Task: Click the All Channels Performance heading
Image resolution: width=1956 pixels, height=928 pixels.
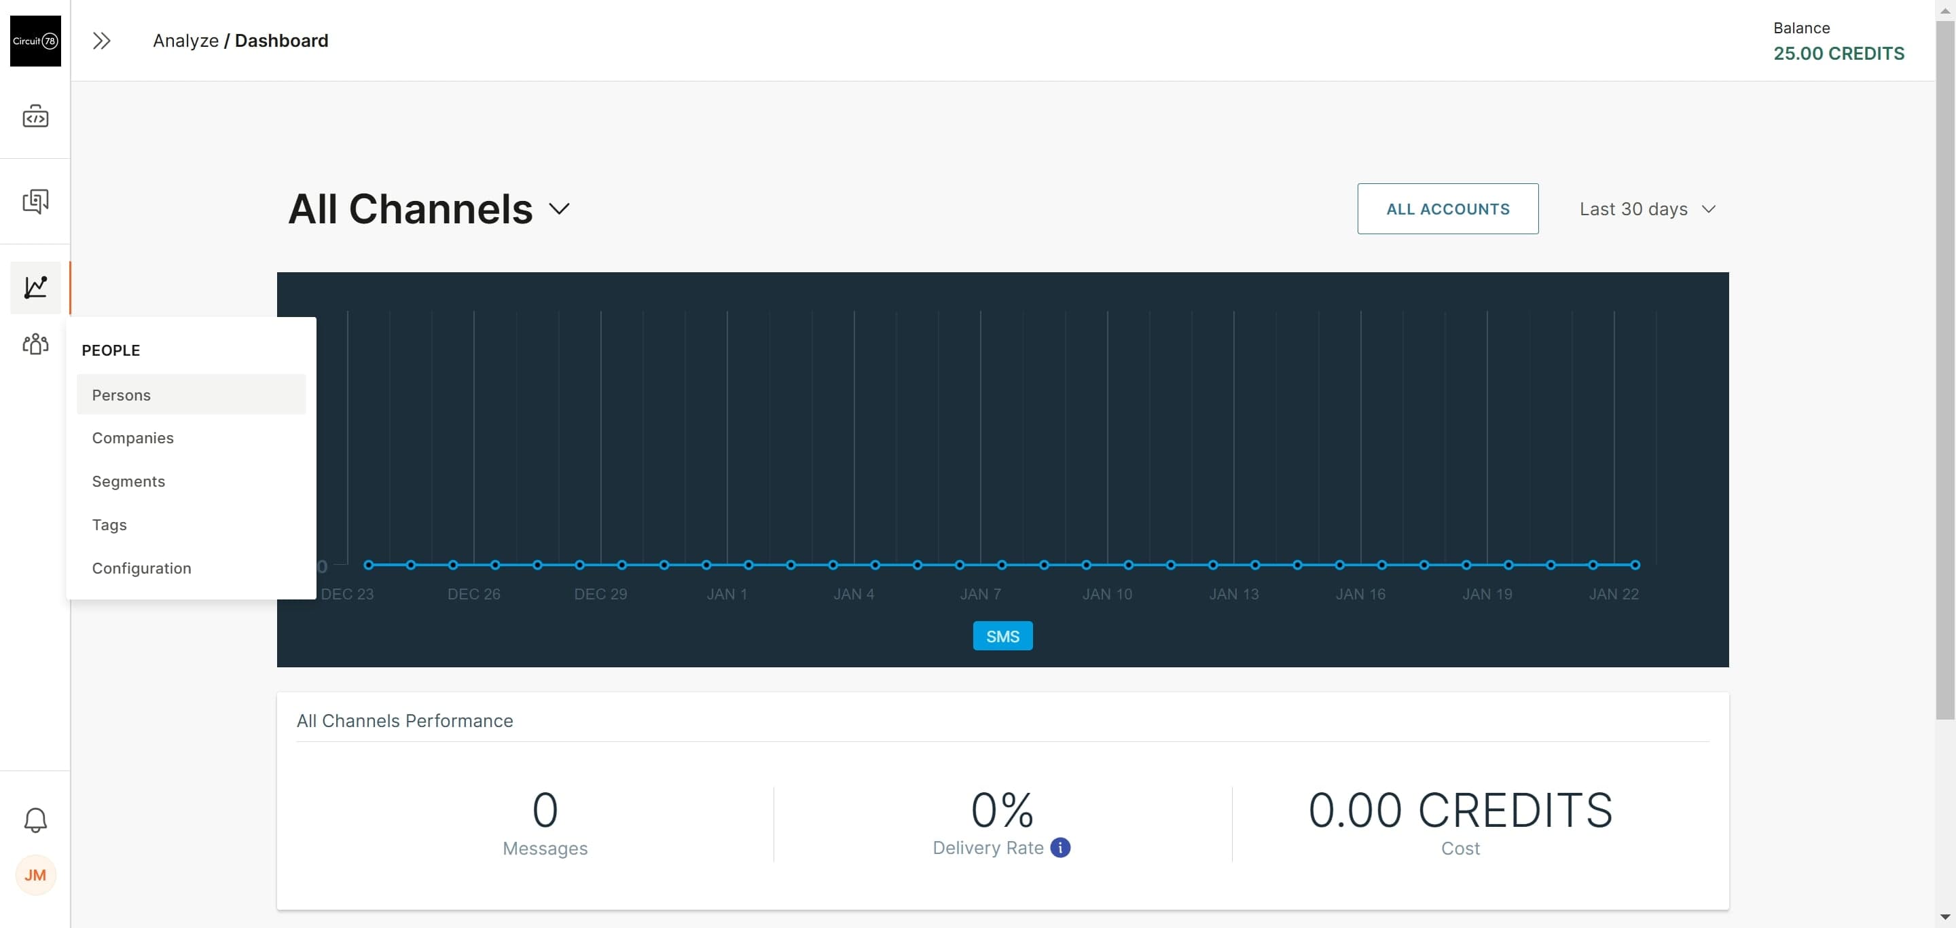Action: tap(405, 720)
